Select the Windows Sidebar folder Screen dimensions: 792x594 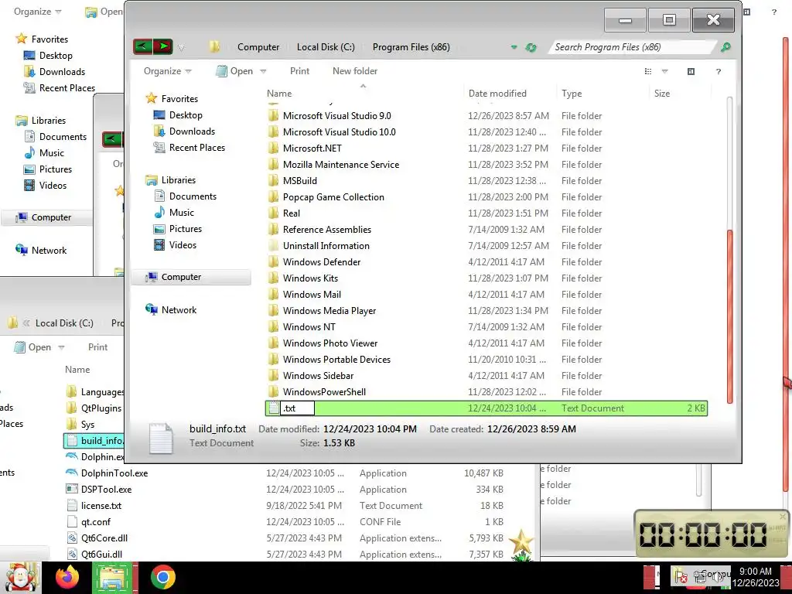pos(318,376)
